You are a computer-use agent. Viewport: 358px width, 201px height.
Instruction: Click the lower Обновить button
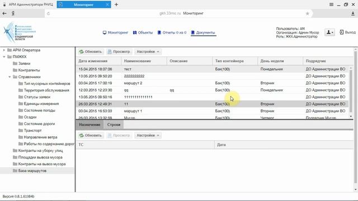click(91, 135)
